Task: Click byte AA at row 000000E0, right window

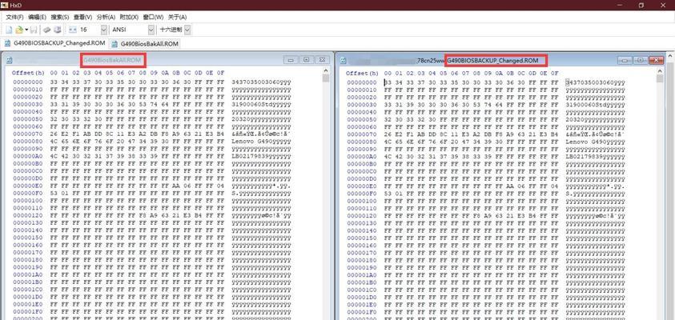Action: [x=510, y=186]
